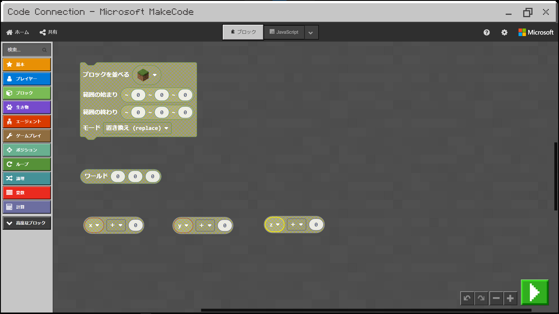Minimize the Code Connection window

(x=509, y=14)
